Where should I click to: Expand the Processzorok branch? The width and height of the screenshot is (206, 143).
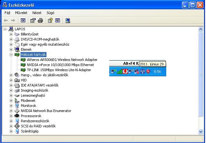[x=11, y=116]
